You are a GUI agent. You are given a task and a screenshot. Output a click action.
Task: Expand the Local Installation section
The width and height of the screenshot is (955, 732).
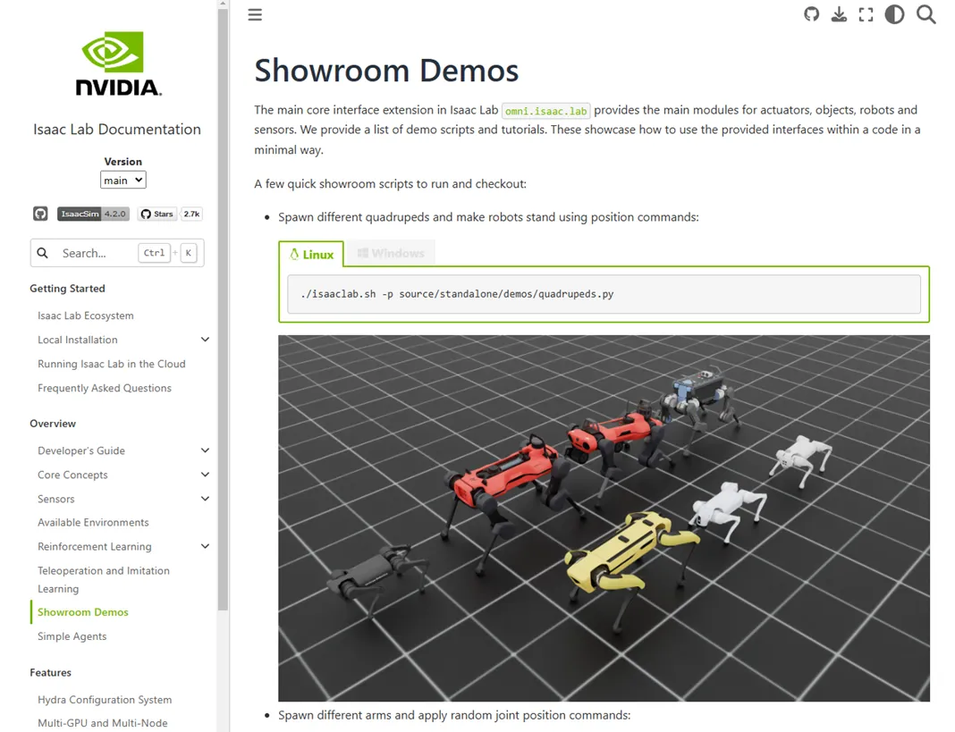click(206, 340)
